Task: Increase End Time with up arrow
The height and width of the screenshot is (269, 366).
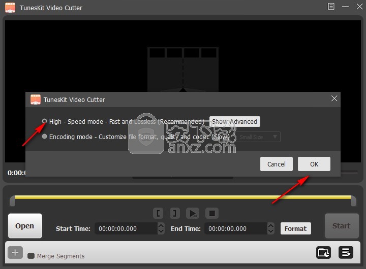Action: (271, 225)
